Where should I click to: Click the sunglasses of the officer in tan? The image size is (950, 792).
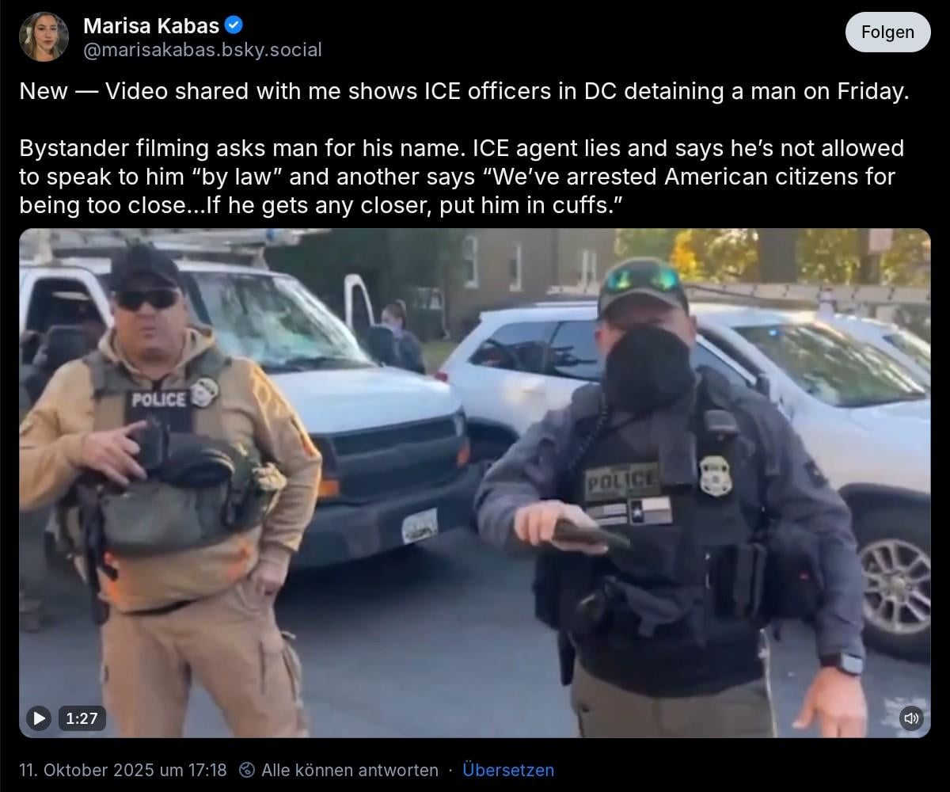pyautogui.click(x=149, y=299)
